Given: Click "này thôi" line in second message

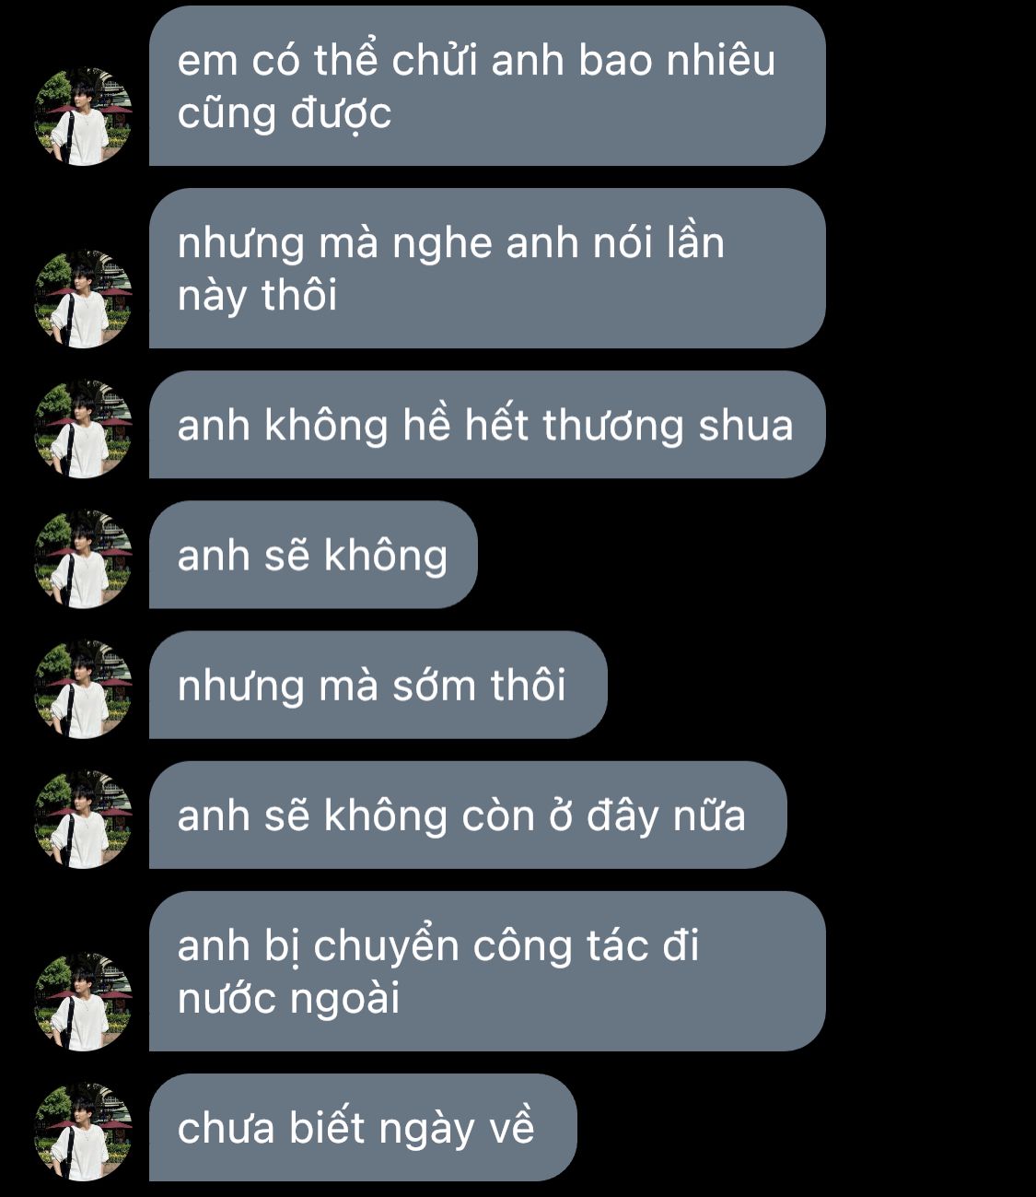Looking at the screenshot, I should click(x=257, y=296).
